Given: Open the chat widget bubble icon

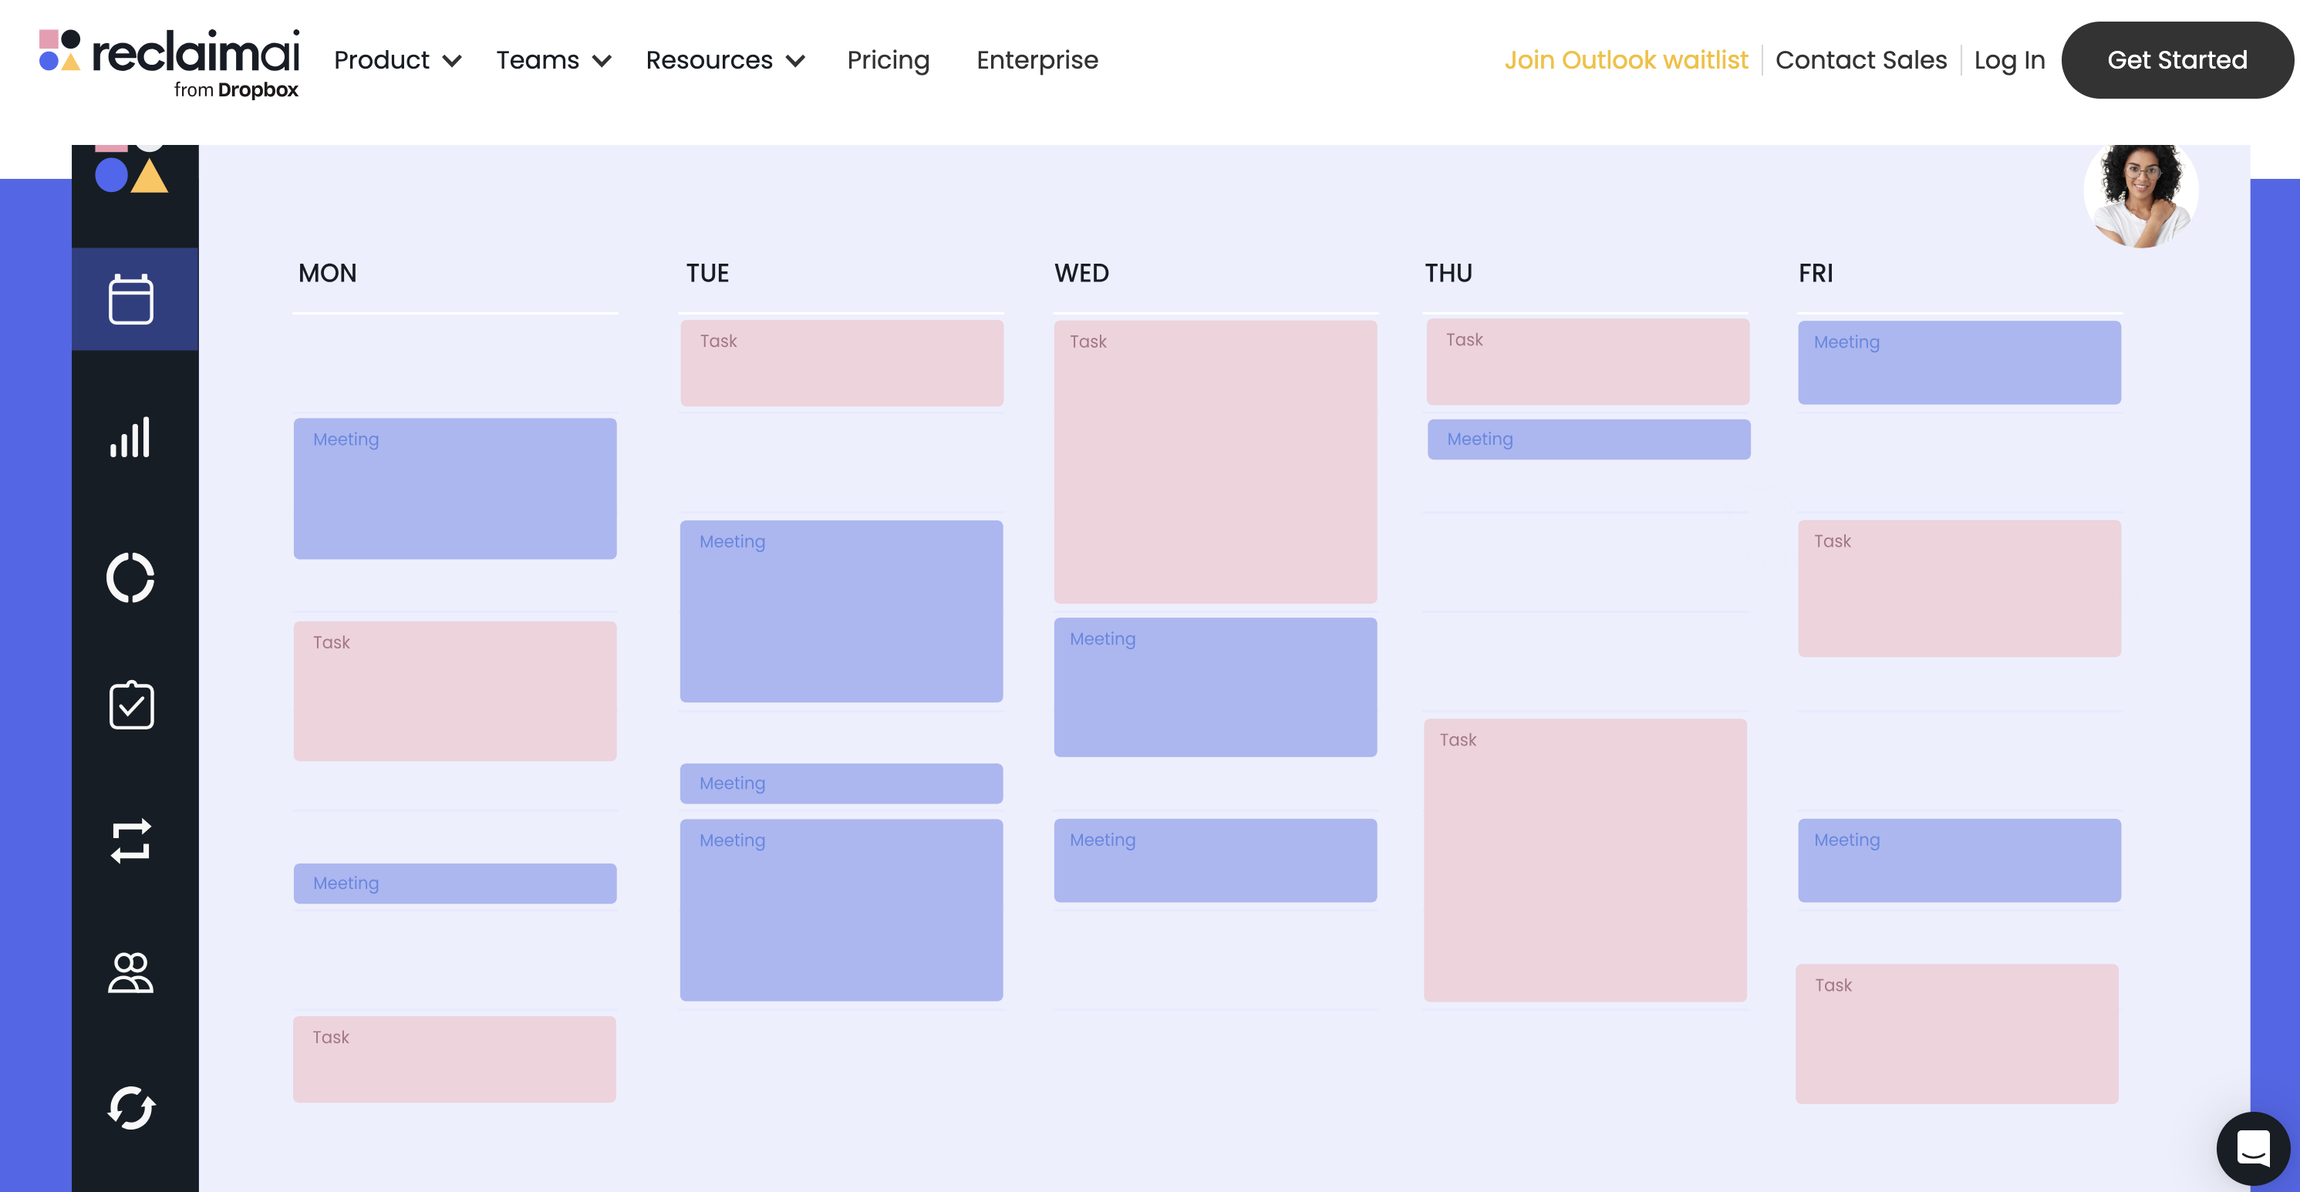Looking at the screenshot, I should tap(2253, 1147).
